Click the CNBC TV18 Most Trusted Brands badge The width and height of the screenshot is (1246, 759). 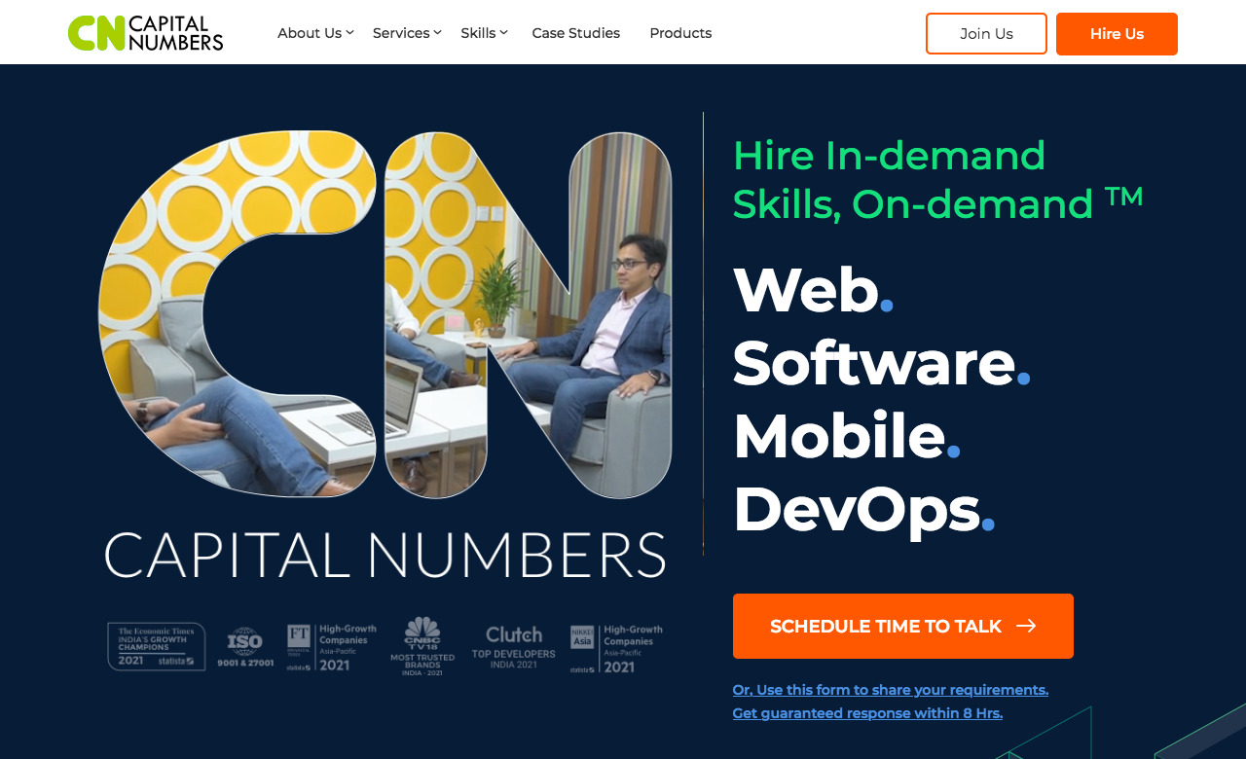point(422,647)
